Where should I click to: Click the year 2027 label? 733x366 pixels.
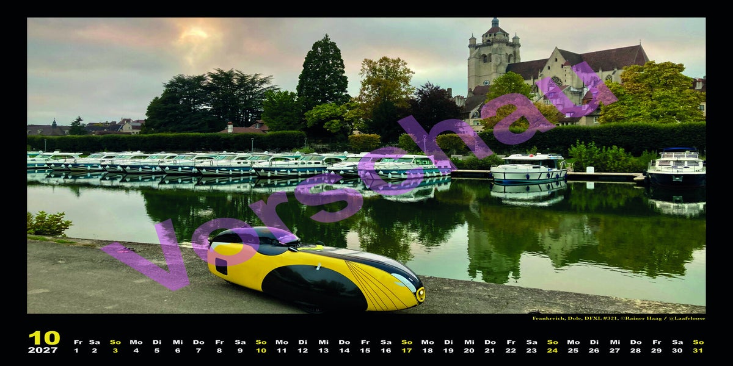pos(43,350)
